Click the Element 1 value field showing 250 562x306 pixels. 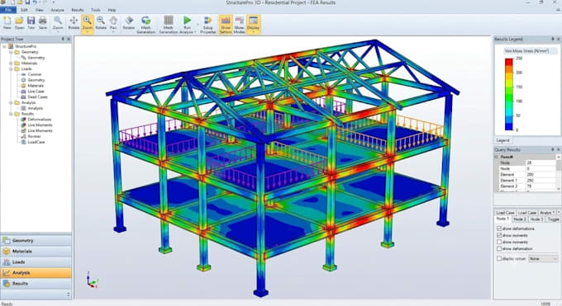click(x=541, y=181)
